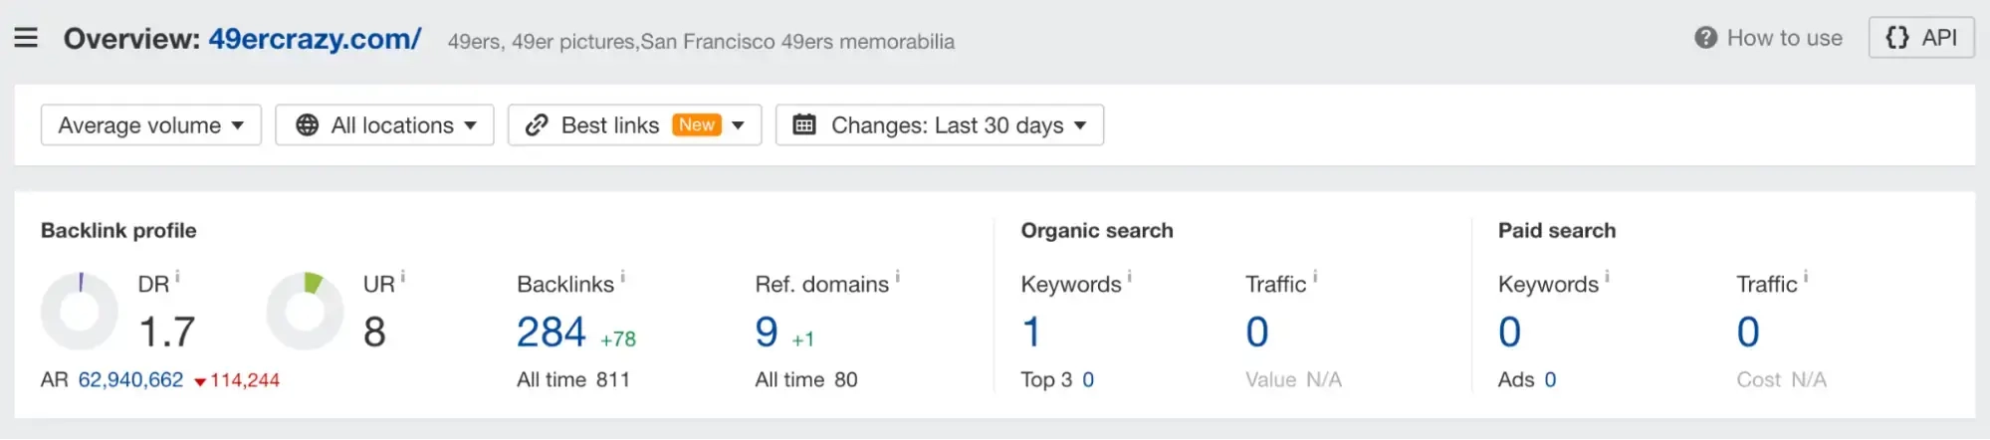Screen dimensions: 1990x440
Task: Click the UR donut chart
Action: tap(305, 311)
